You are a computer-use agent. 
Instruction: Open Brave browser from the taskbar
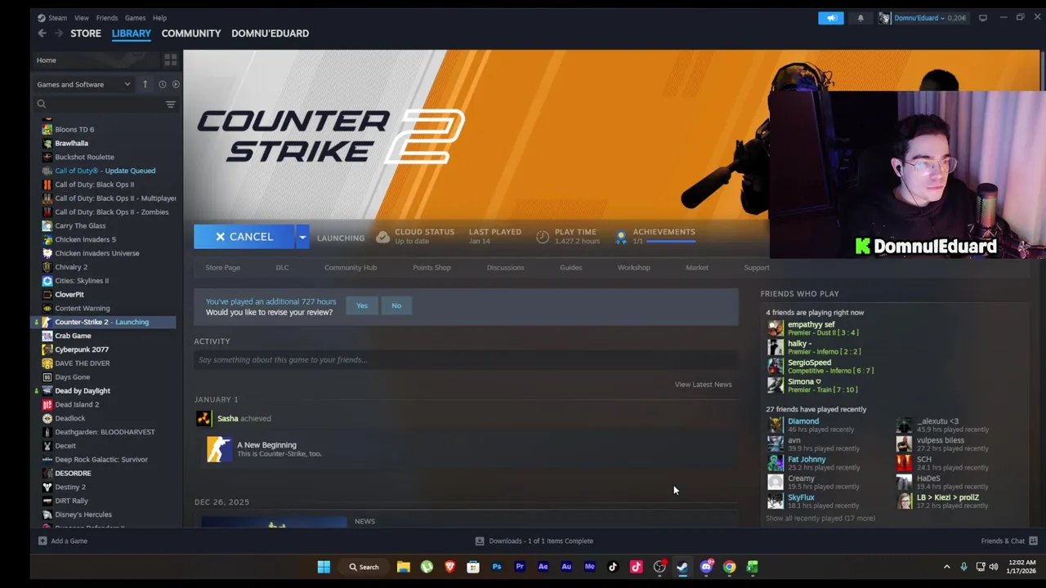pyautogui.click(x=449, y=567)
